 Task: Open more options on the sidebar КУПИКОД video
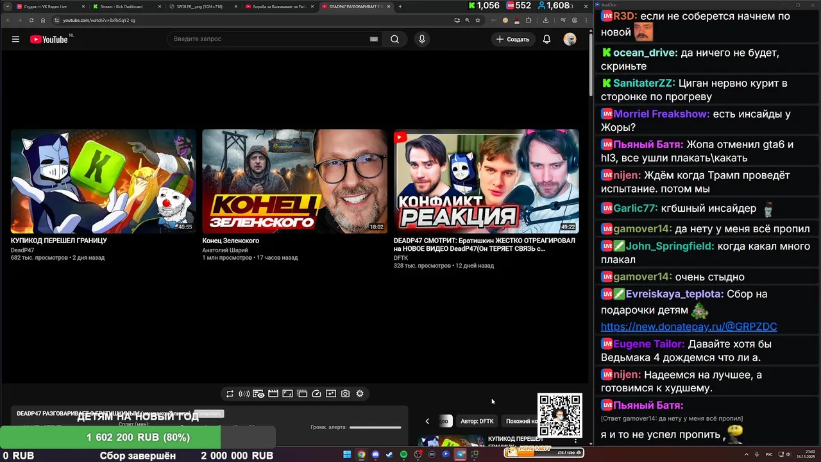click(575, 441)
